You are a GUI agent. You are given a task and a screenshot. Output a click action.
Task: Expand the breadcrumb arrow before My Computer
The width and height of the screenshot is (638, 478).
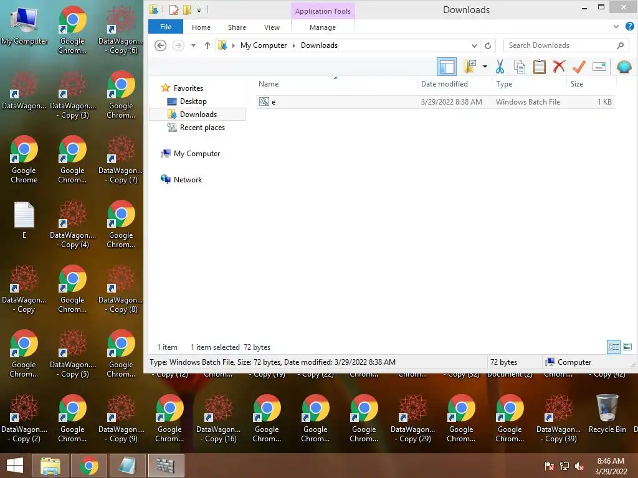coord(234,45)
